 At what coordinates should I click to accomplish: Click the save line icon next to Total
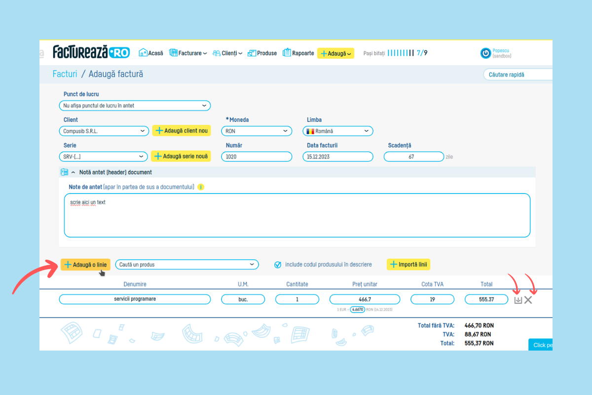[518, 300]
